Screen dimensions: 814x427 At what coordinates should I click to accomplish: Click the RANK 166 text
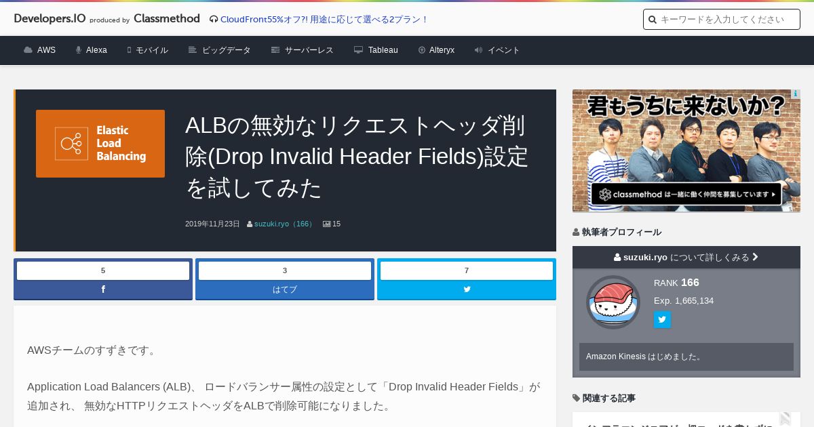pyautogui.click(x=676, y=283)
